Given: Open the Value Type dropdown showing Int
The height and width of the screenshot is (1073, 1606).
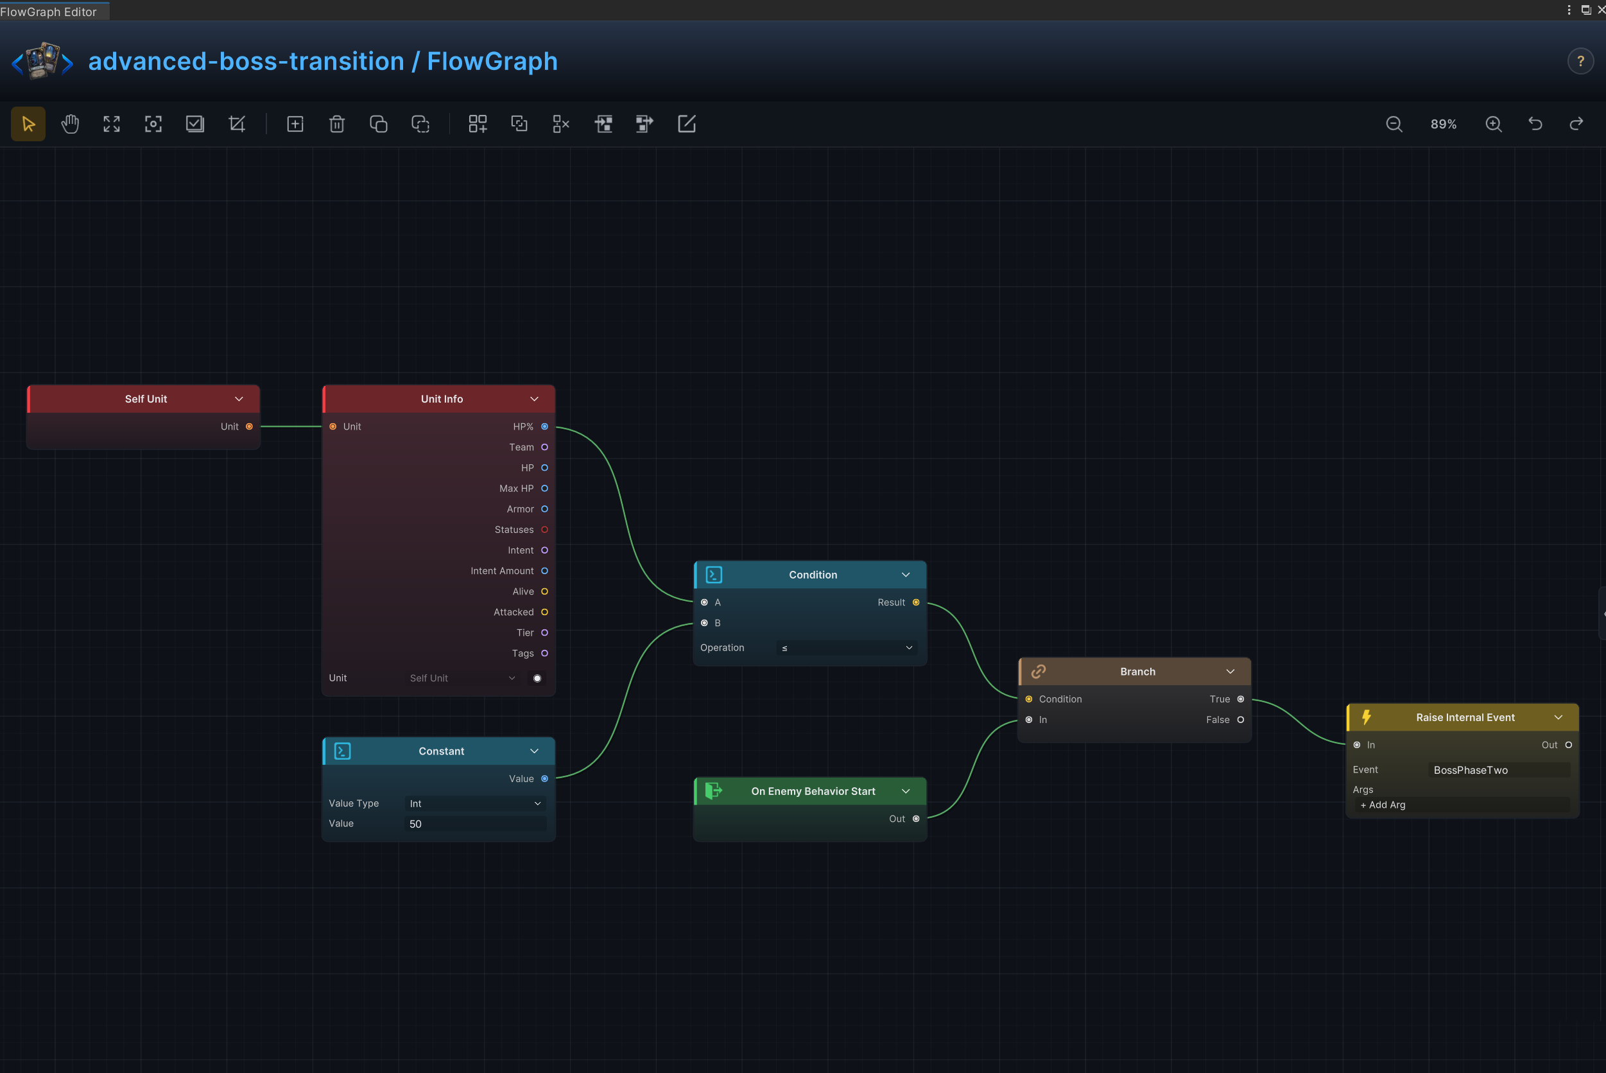Looking at the screenshot, I should coord(476,803).
